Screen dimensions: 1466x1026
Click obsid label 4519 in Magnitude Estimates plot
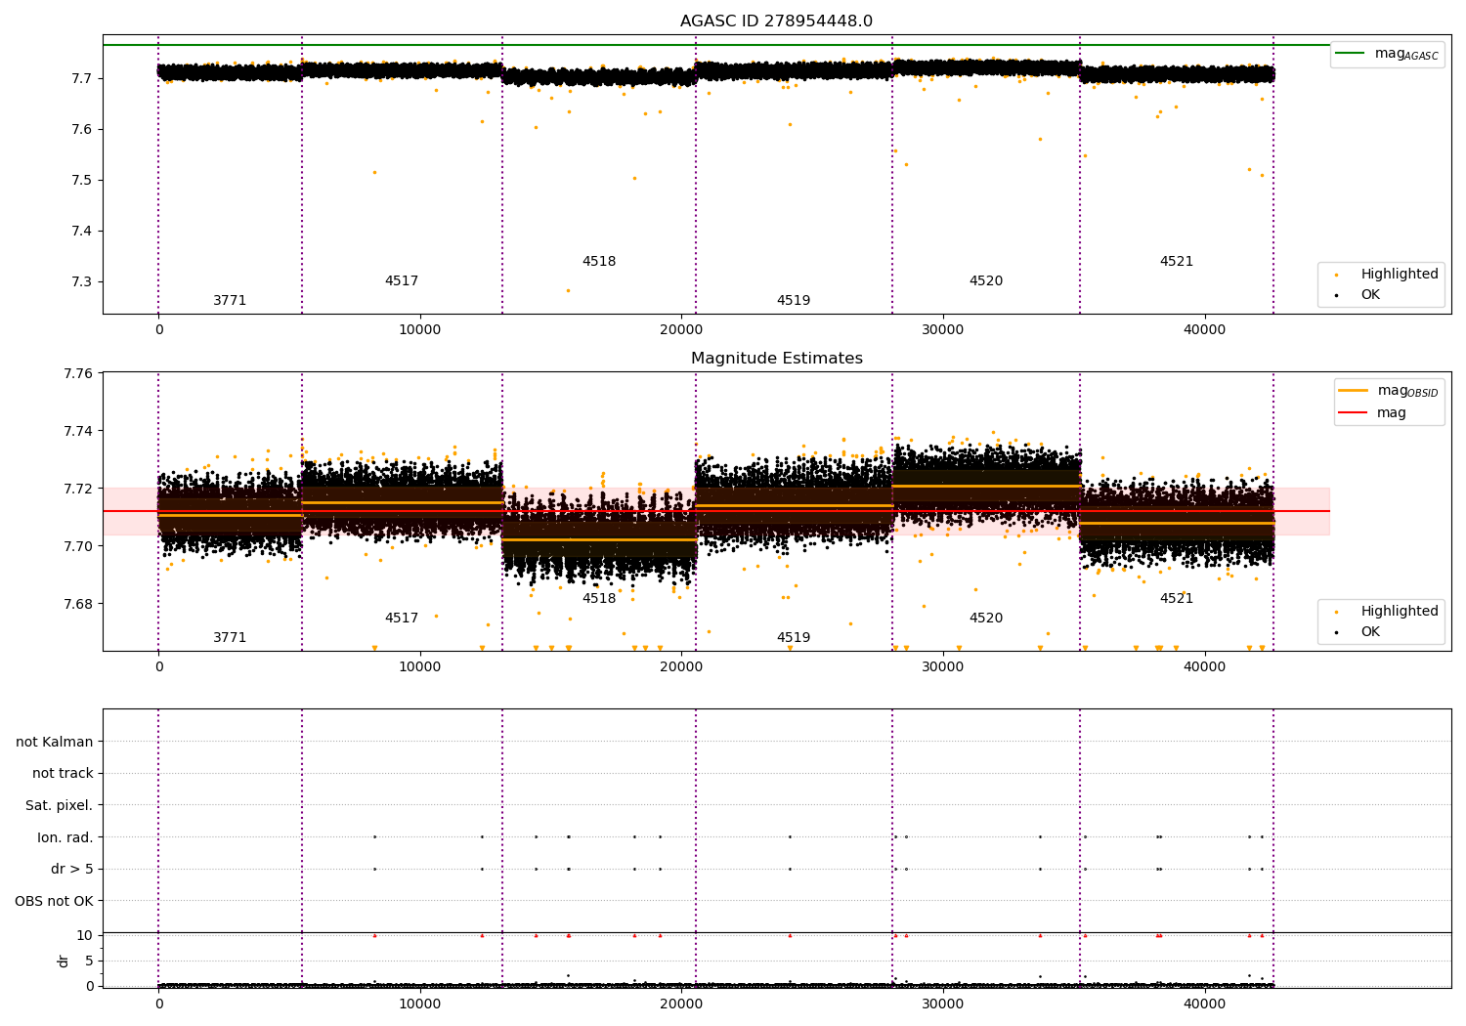(794, 637)
